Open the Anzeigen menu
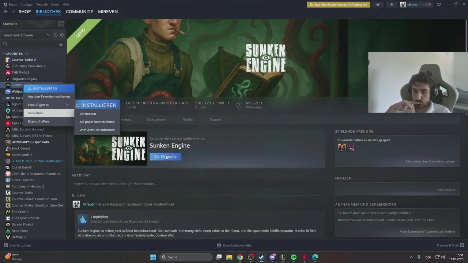The height and width of the screenshot is (263, 468). [x=27, y=4]
